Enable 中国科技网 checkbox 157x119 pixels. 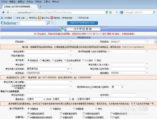[x=61, y=117]
